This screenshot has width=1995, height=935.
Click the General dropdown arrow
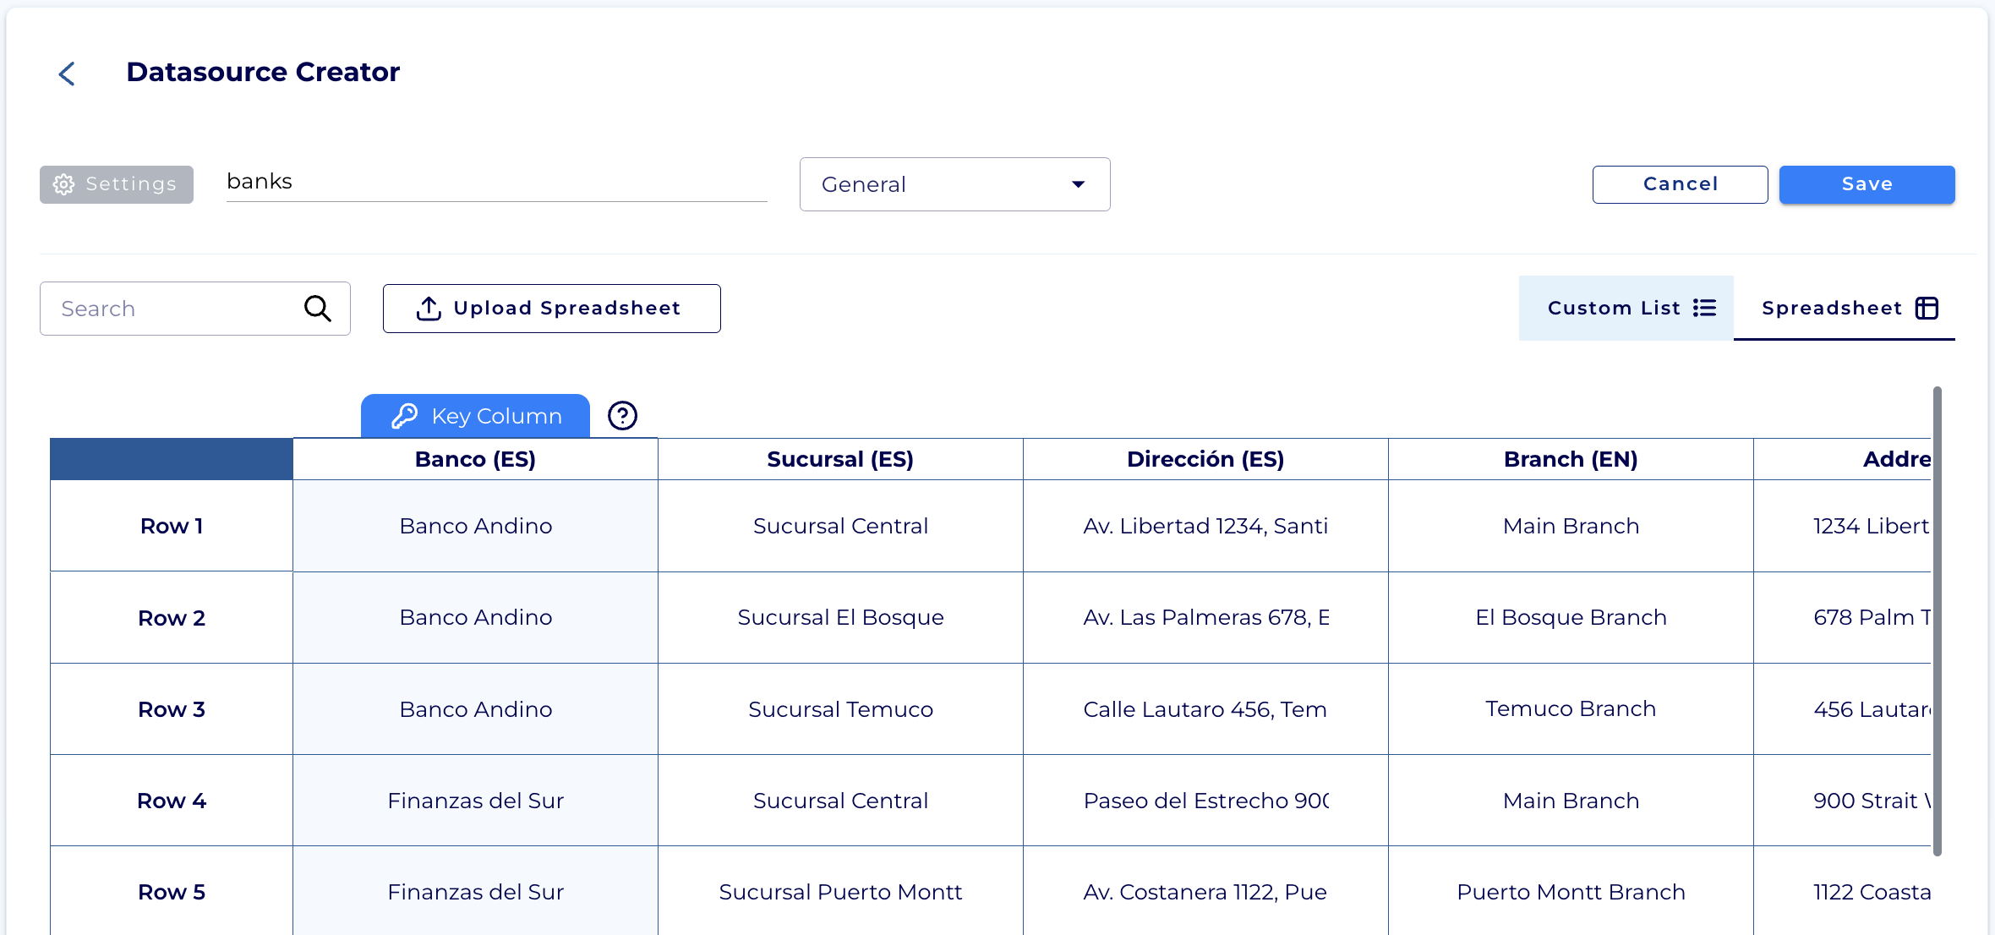point(1078,184)
